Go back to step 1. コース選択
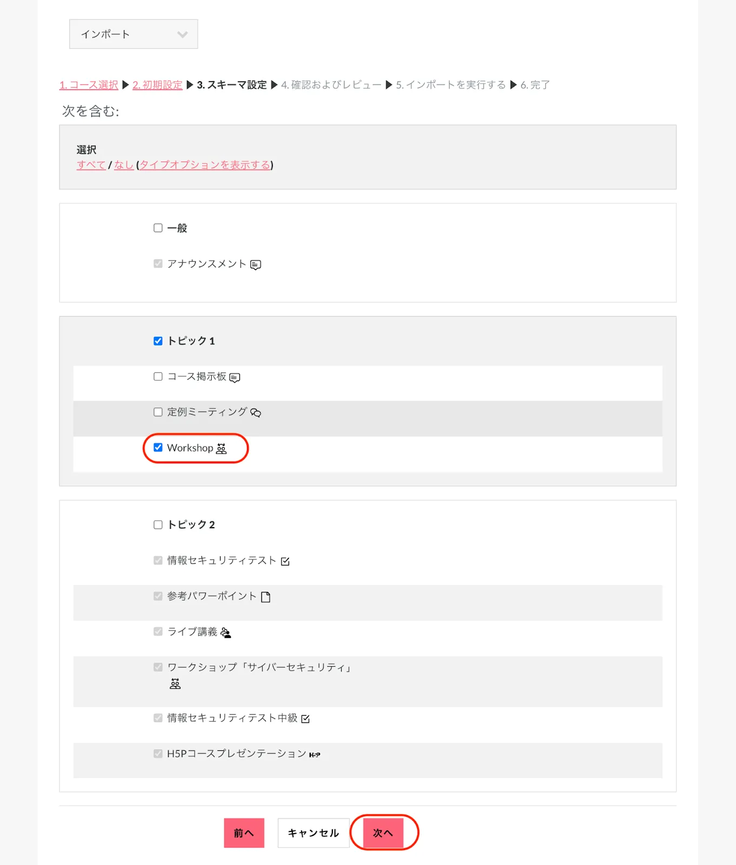 (89, 85)
